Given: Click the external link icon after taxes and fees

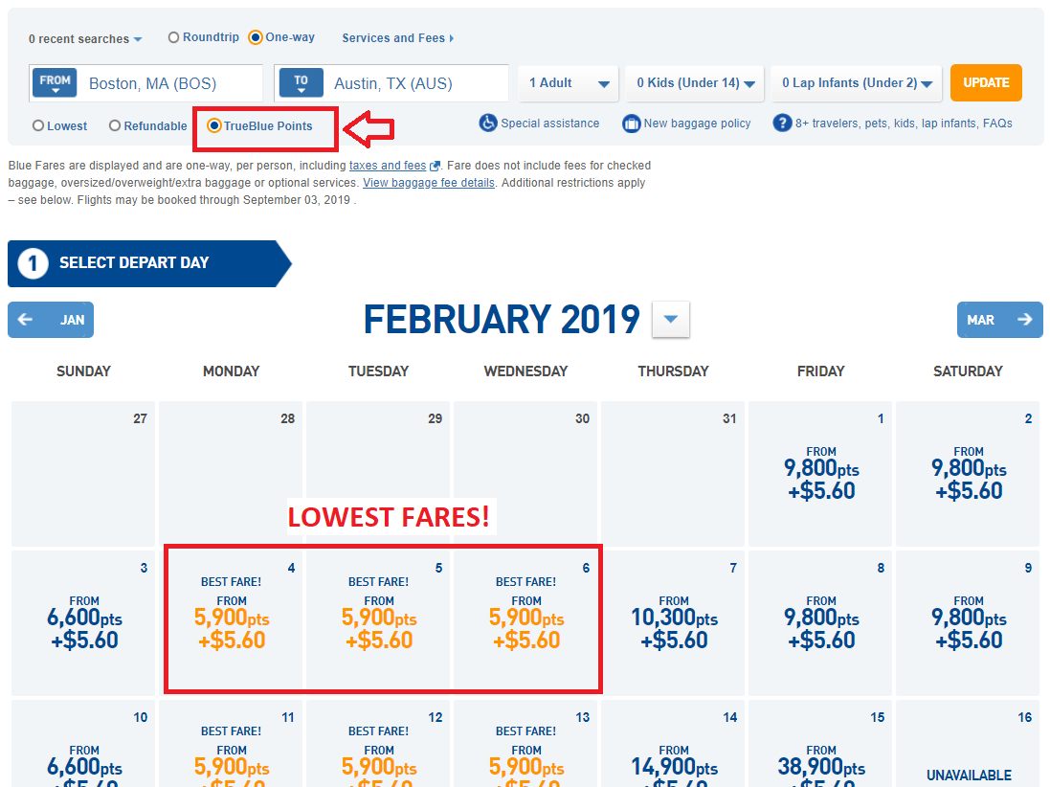Looking at the screenshot, I should pyautogui.click(x=435, y=166).
